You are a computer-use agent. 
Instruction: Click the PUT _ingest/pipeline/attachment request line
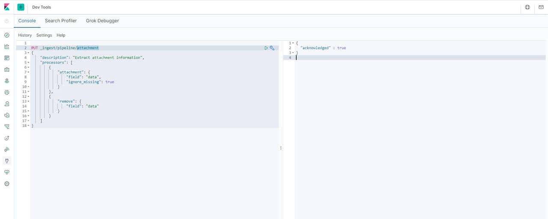coord(65,48)
